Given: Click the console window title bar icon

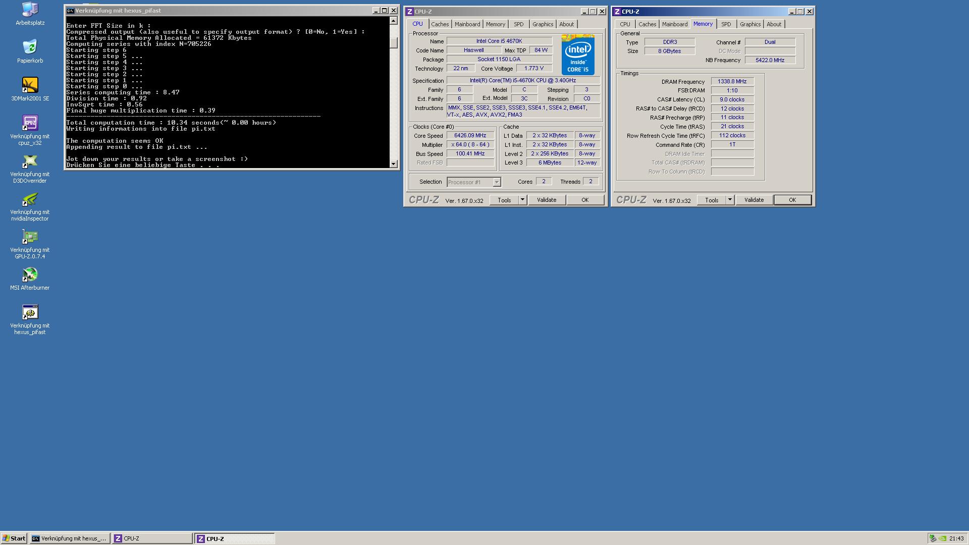Looking at the screenshot, I should pos(70,11).
